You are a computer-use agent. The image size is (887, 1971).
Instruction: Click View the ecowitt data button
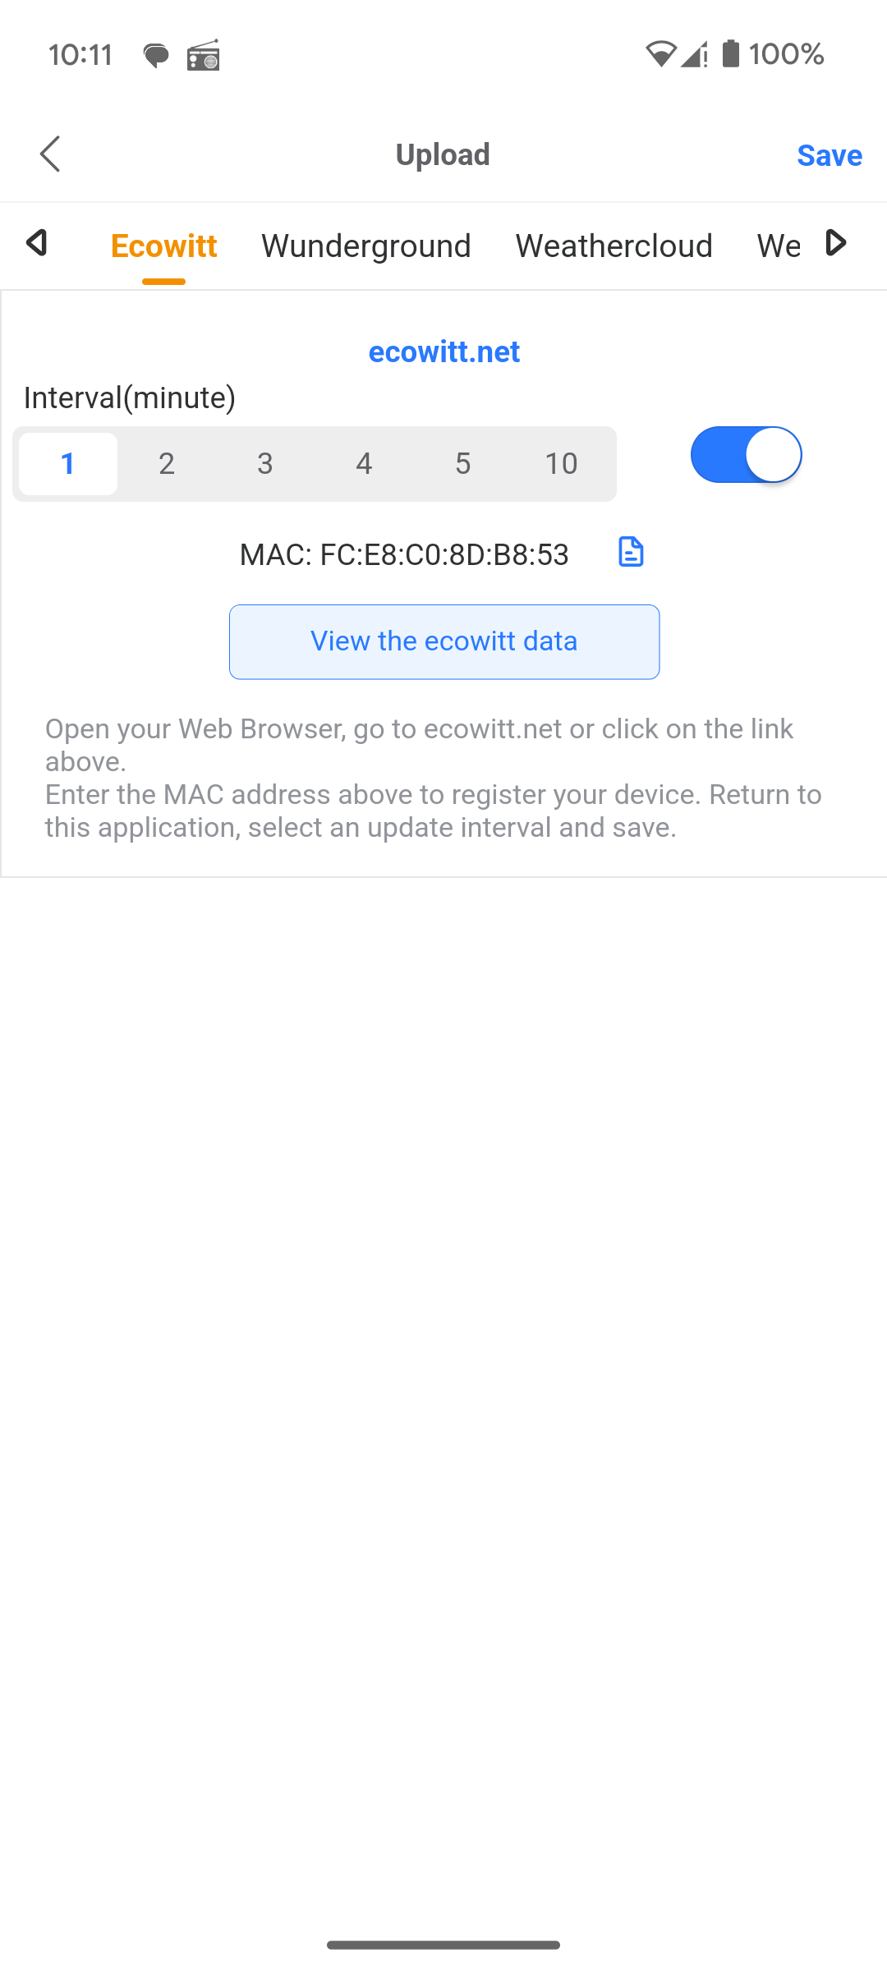[x=444, y=642]
